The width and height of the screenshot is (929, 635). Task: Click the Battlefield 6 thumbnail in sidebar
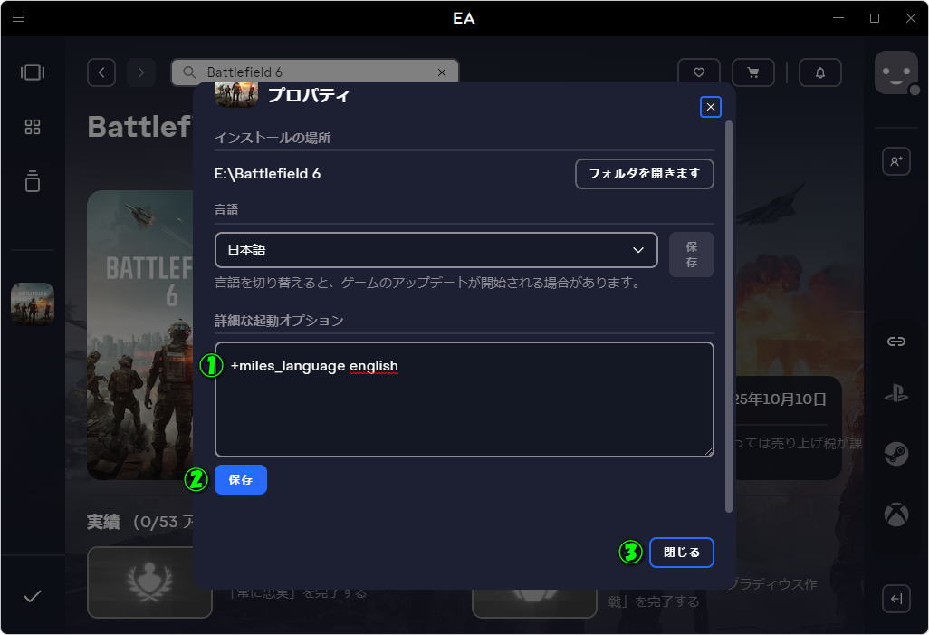pos(33,304)
